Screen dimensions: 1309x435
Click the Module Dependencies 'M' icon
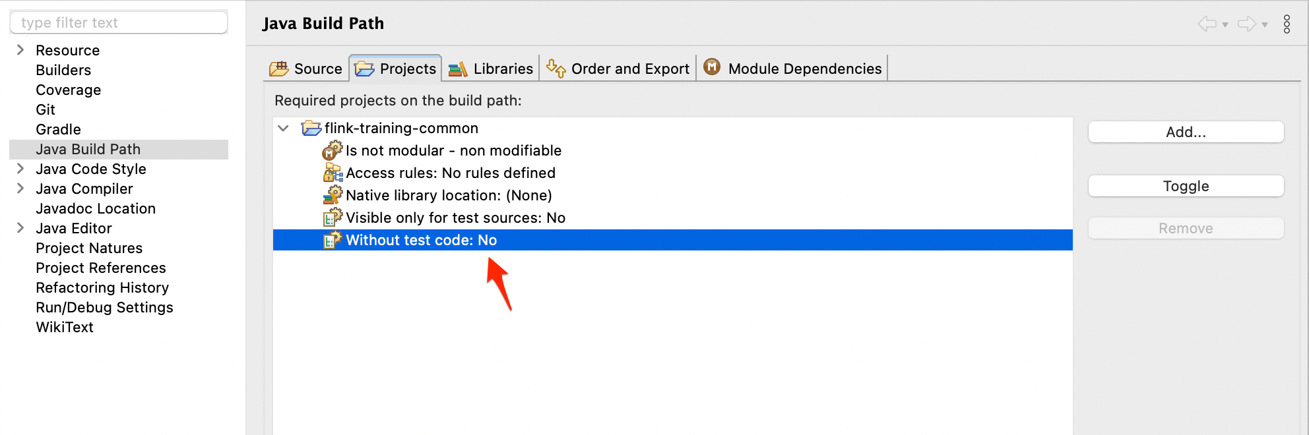712,67
